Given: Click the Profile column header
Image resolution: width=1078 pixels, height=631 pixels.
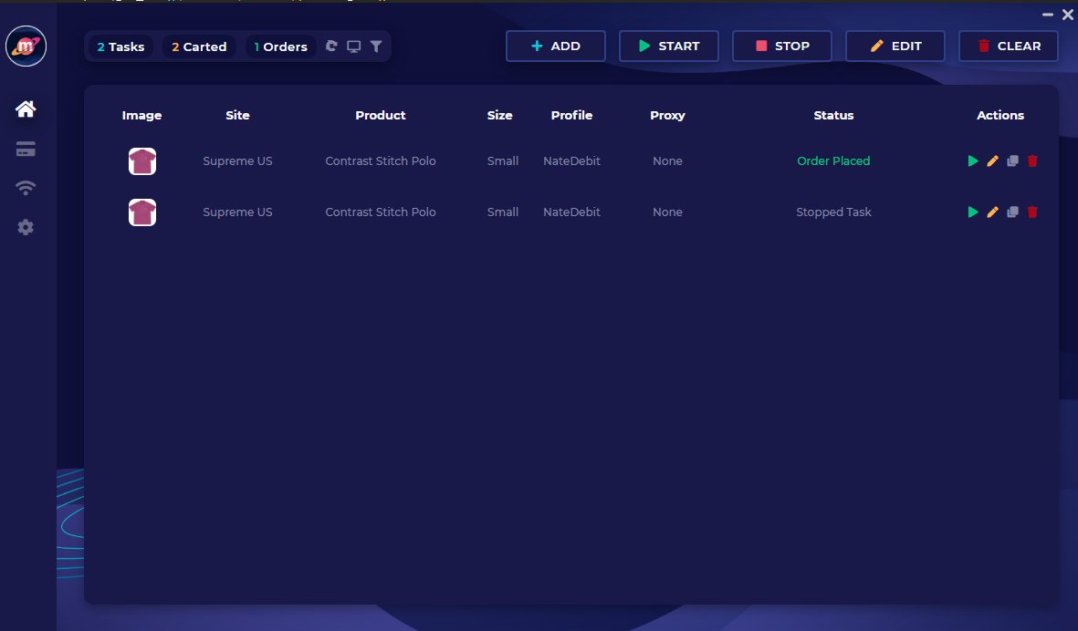Looking at the screenshot, I should [x=571, y=116].
